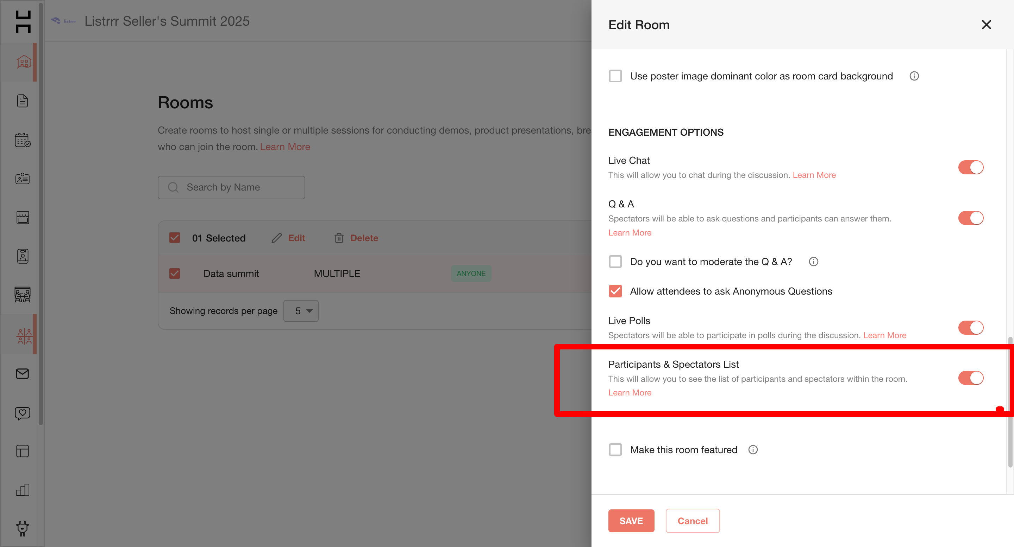The width and height of the screenshot is (1014, 547).
Task: Open the booth storefront icon in sidebar
Action: pos(23,217)
